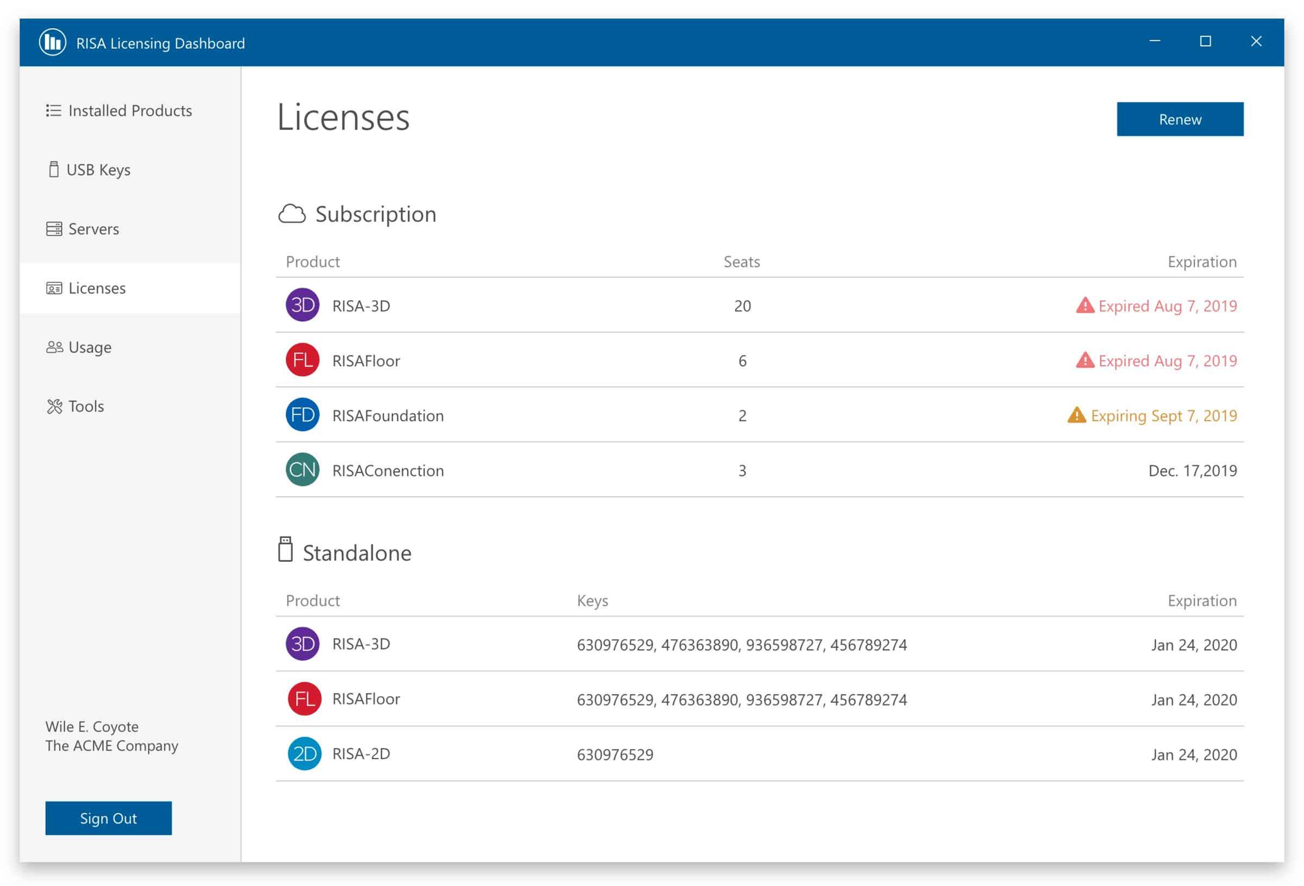This screenshot has height=886, width=1304.
Task: Click the 3D badge in Subscription RISA-3D row
Action: tap(303, 305)
